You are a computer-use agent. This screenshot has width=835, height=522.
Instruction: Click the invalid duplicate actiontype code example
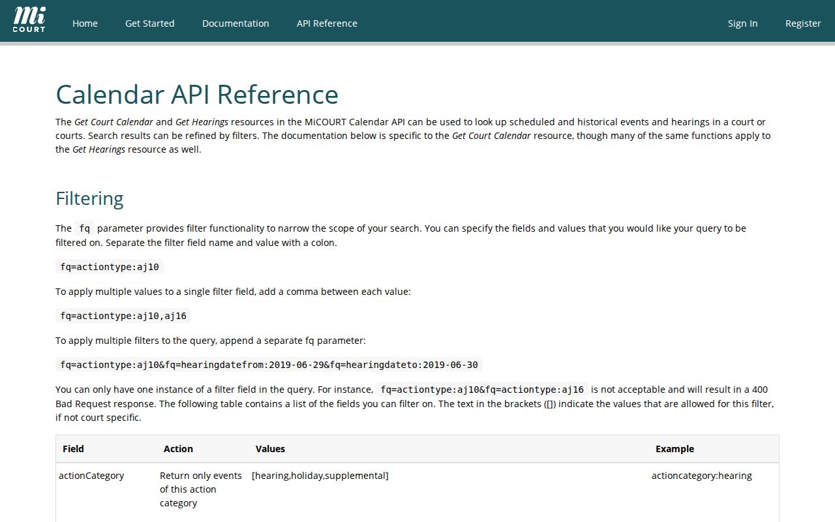pyautogui.click(x=482, y=390)
